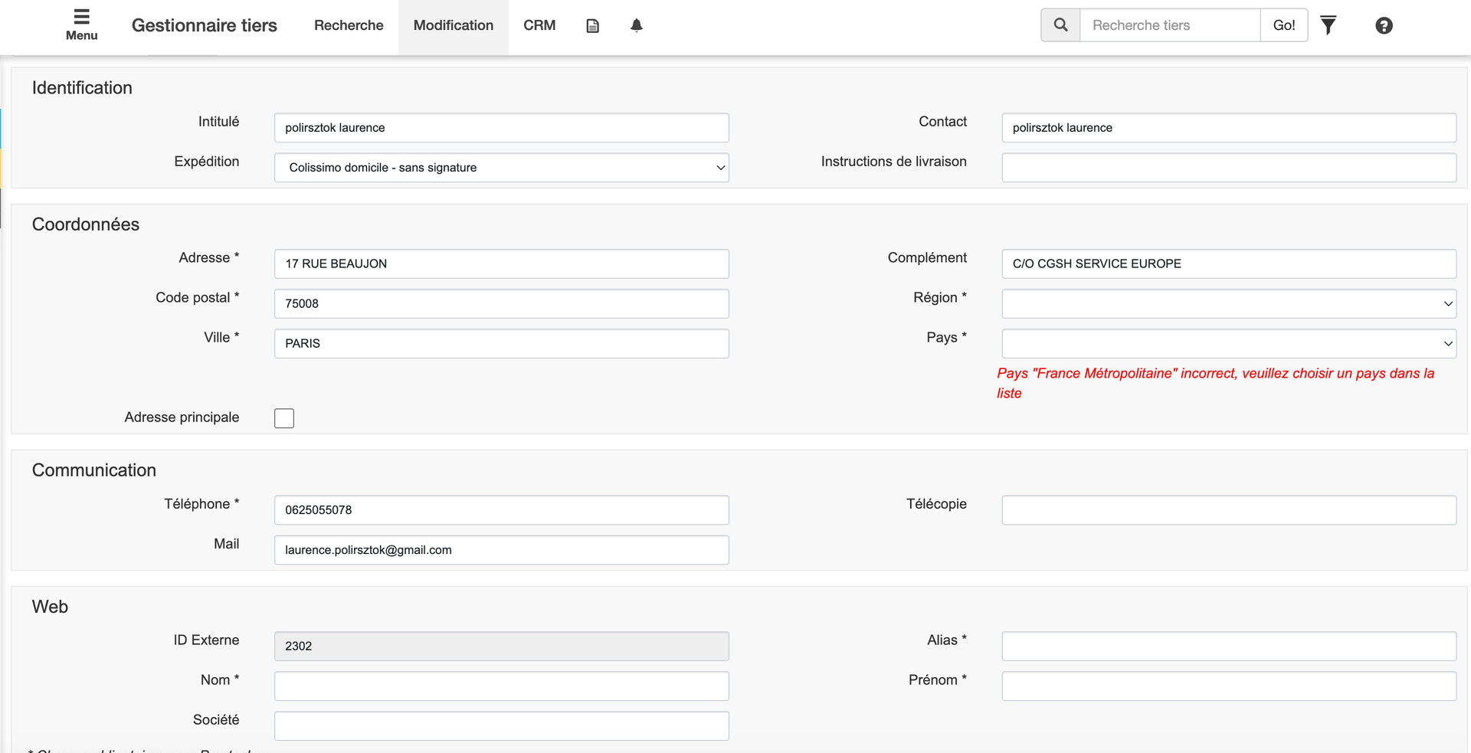Select the CRM tab
This screenshot has width=1471, height=753.
point(539,26)
